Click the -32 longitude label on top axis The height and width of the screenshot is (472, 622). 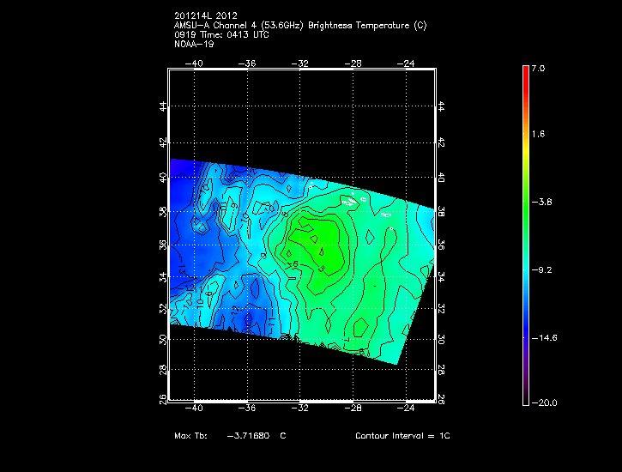click(301, 63)
